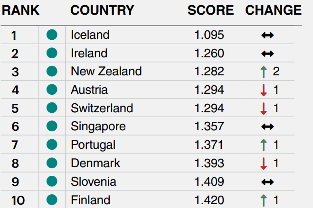Select Singapore's score 1.357

coord(209,127)
